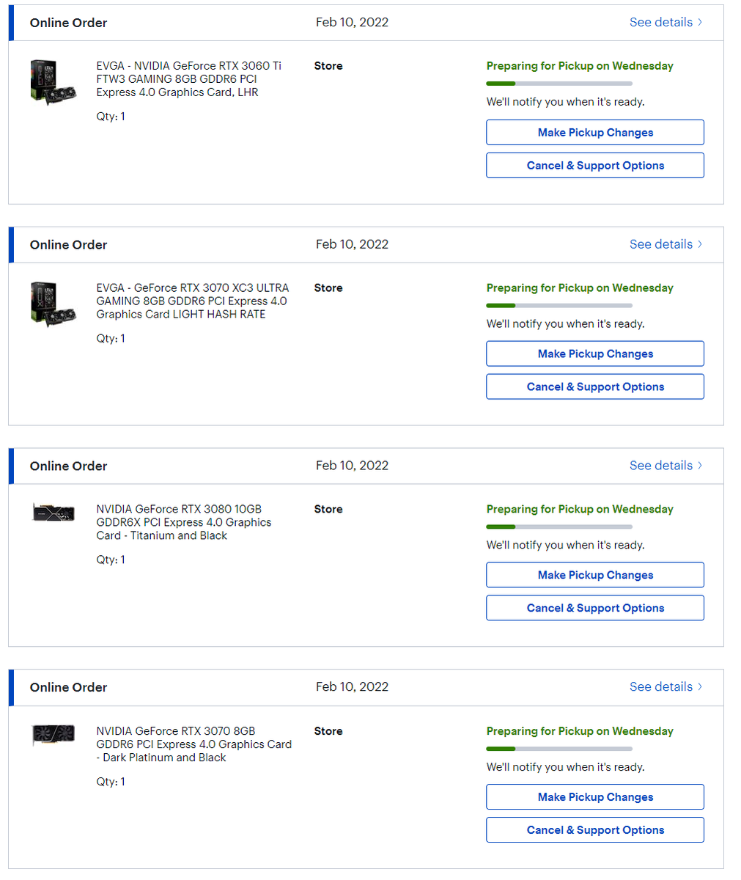Open the NVIDIA RTX 3080 10GB GDDR6X product title
The width and height of the screenshot is (741, 880).
pyautogui.click(x=184, y=523)
